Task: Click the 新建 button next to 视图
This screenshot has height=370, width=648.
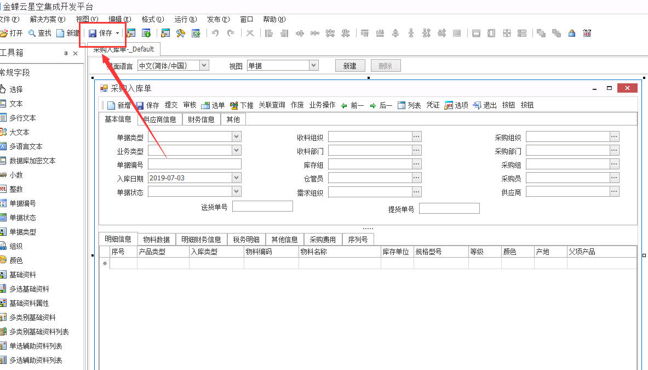Action: [349, 66]
